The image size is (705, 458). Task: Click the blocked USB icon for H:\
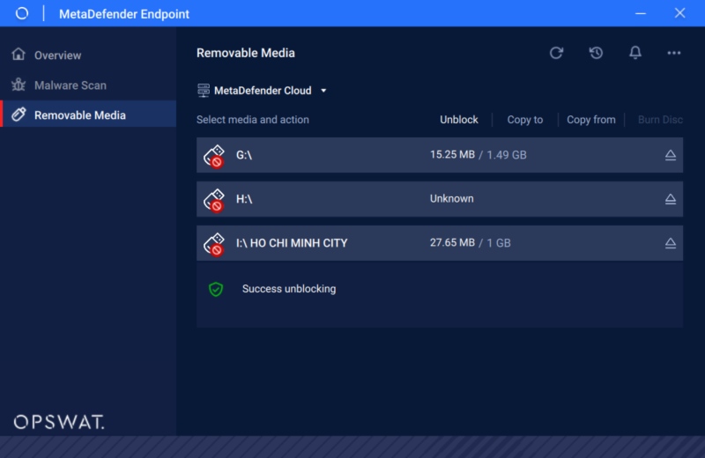point(214,200)
